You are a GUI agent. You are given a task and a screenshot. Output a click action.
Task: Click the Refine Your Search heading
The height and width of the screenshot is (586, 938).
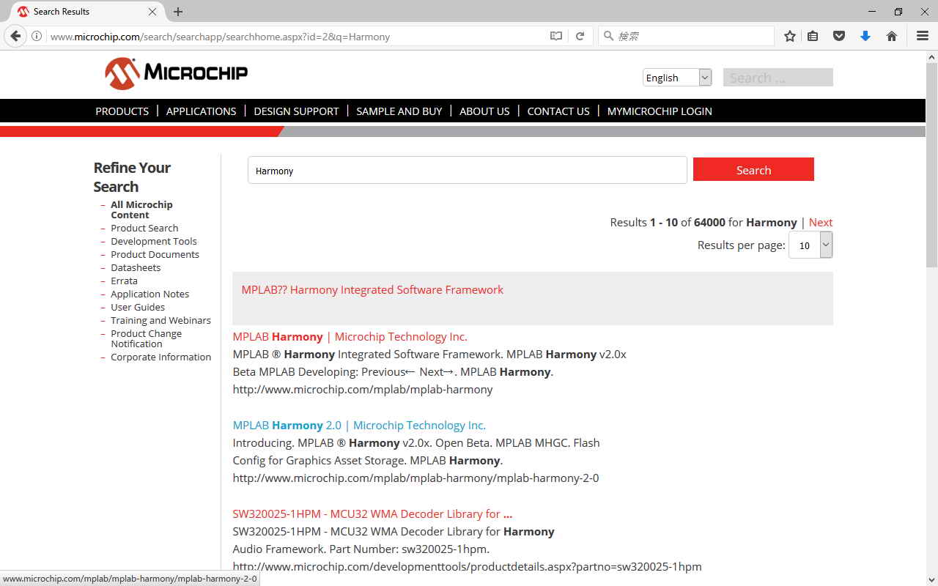point(132,177)
